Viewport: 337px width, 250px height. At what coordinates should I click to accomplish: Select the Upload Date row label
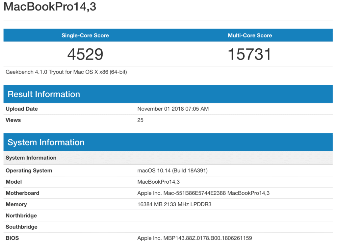(22, 109)
